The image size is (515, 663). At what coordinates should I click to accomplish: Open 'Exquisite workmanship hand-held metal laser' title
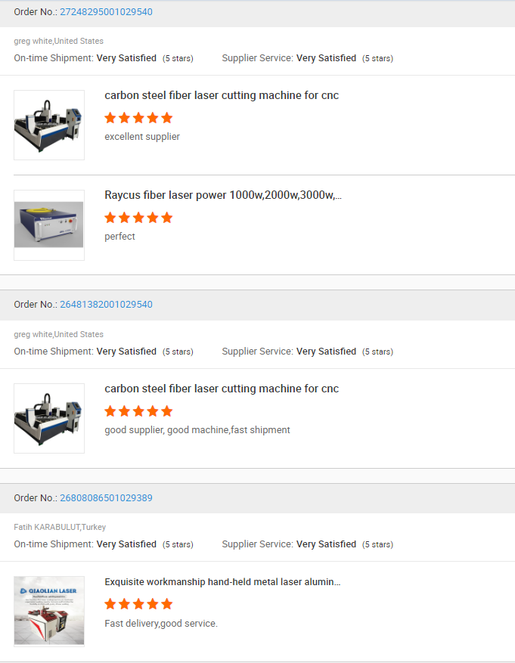(222, 582)
